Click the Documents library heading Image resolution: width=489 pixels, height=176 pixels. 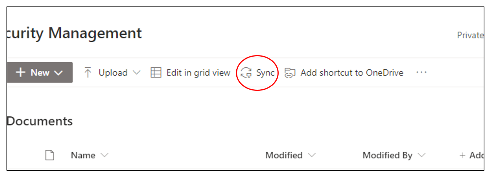[40, 121]
